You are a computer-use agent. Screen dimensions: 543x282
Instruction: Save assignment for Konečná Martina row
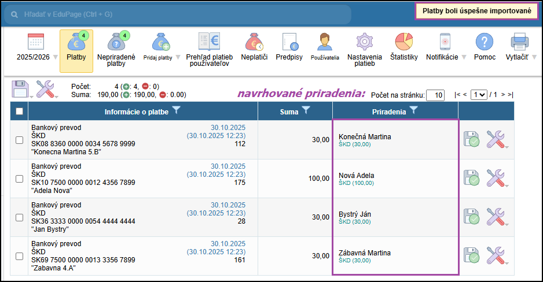471,140
